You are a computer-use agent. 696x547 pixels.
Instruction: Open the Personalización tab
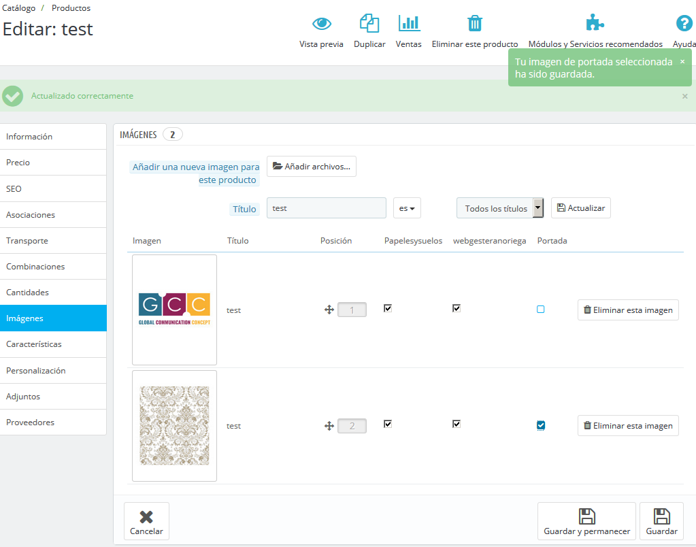click(x=53, y=370)
